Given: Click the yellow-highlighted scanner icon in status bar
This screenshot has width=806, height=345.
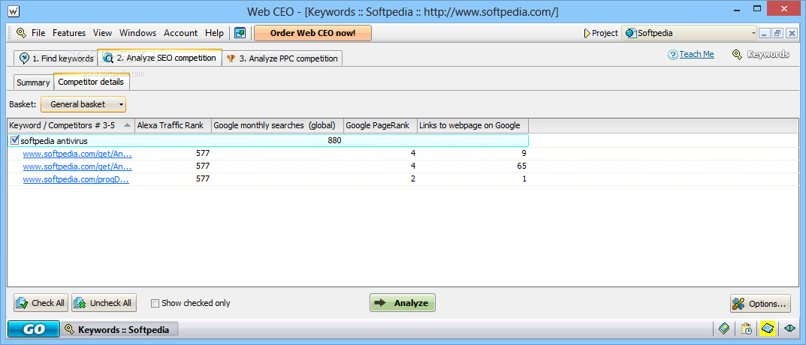Looking at the screenshot, I should point(768,328).
